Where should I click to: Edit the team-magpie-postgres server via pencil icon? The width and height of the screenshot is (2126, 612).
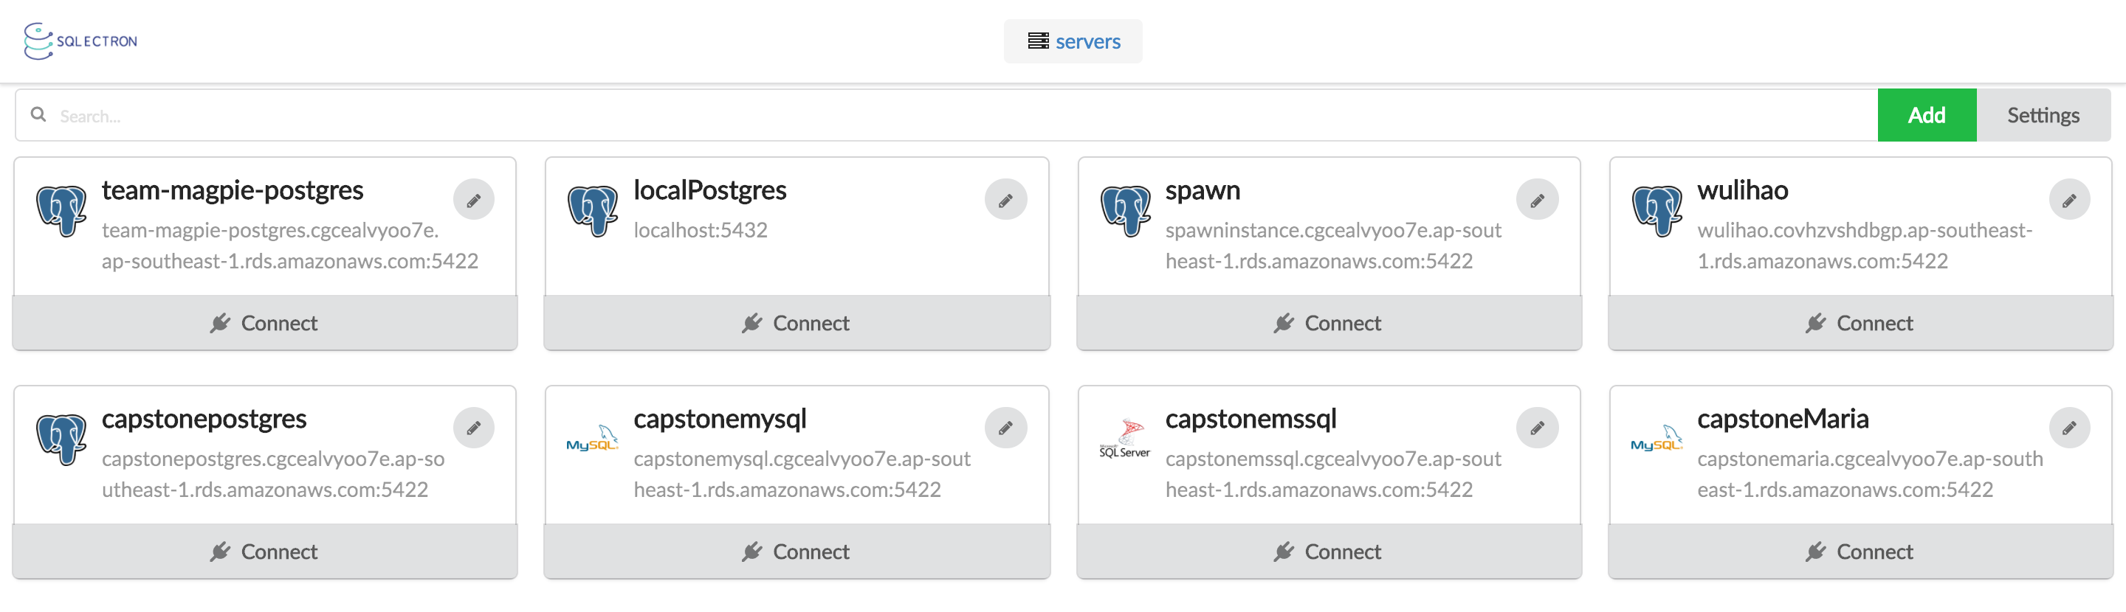pos(474,200)
